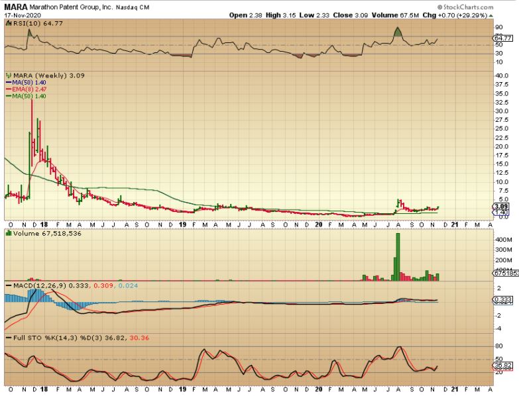Click the Chg +0.70 (+29.29%) value
519x396 pixels.
tap(455, 15)
